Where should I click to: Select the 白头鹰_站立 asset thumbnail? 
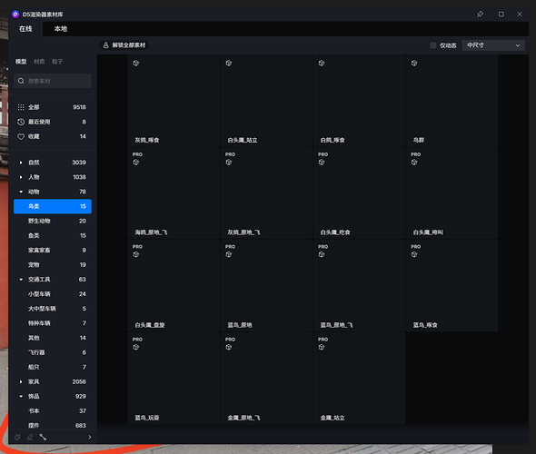pyautogui.click(x=266, y=101)
